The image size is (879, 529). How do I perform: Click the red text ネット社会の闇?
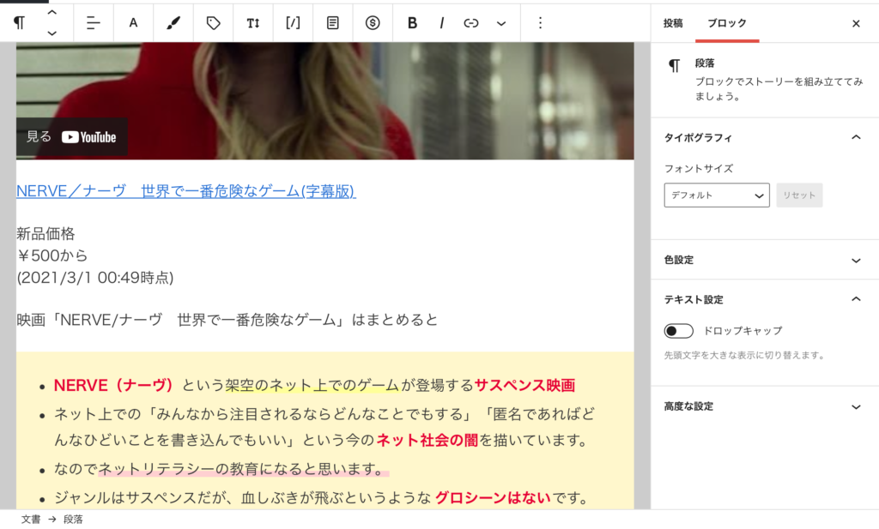click(427, 440)
